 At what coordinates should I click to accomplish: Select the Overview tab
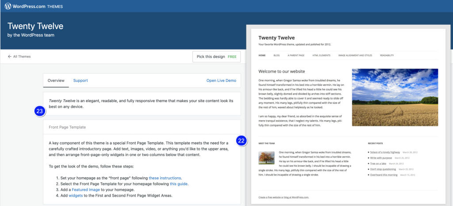pos(56,80)
